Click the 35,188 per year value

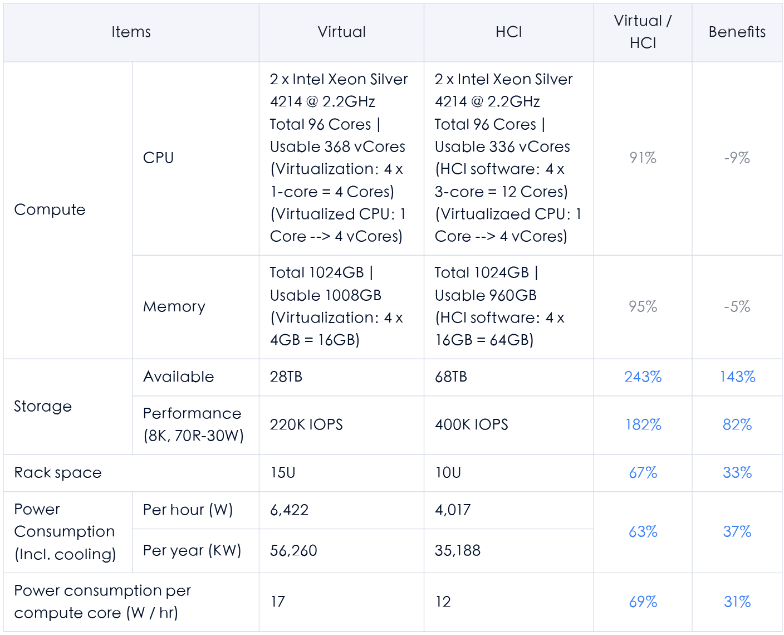[x=457, y=550]
